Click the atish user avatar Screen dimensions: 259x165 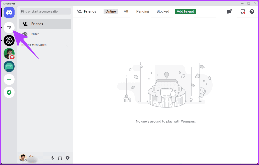pyautogui.click(x=23, y=158)
